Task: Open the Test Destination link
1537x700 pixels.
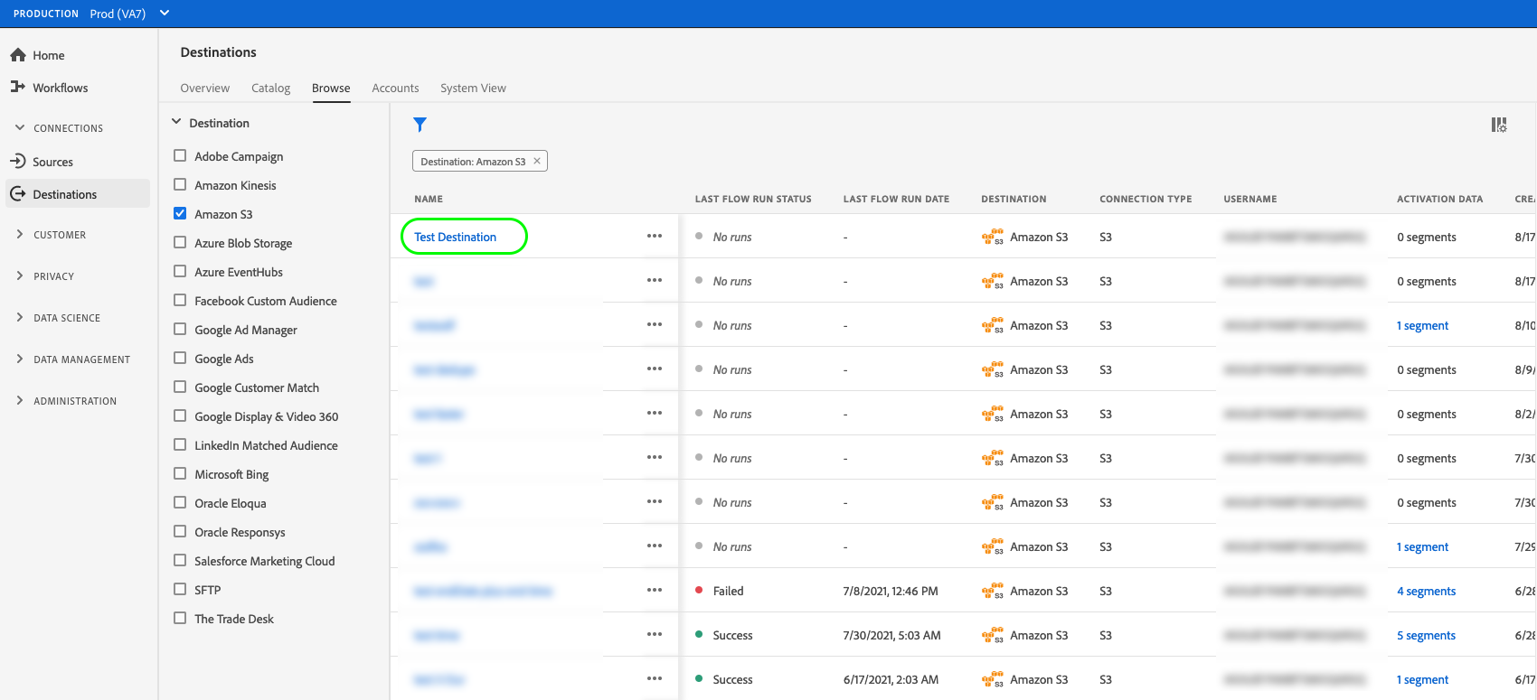Action: [455, 237]
